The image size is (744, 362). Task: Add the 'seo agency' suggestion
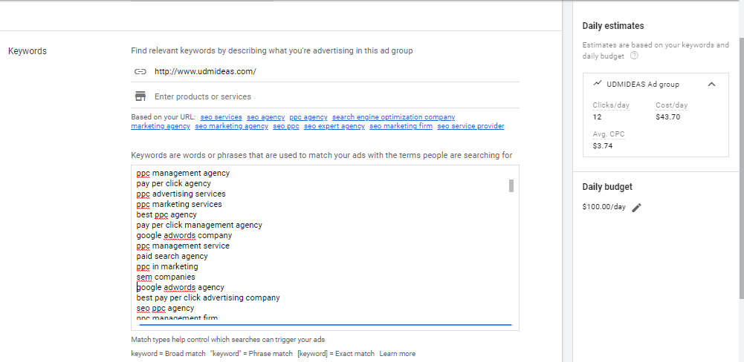(x=265, y=117)
